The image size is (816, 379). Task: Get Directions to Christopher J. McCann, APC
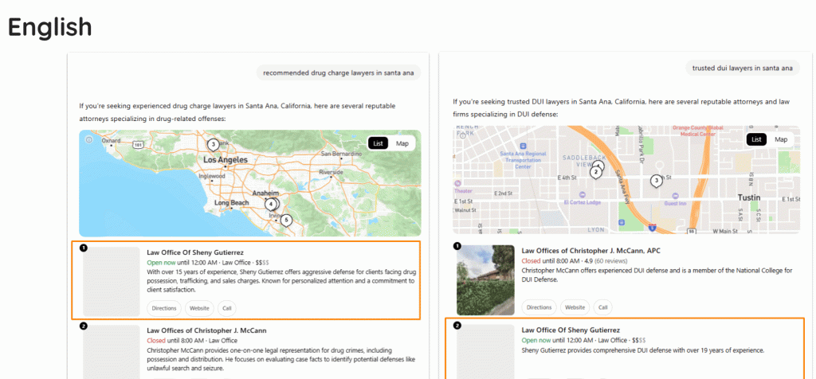click(539, 307)
